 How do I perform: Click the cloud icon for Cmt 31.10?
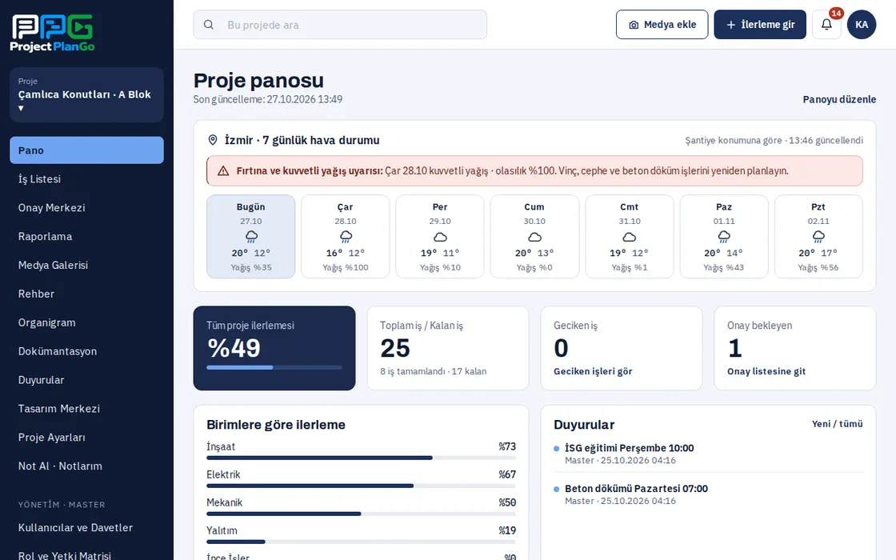(629, 237)
